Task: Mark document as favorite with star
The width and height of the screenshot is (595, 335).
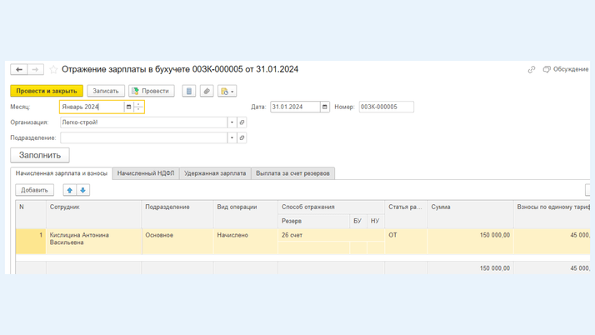Action: click(x=53, y=69)
